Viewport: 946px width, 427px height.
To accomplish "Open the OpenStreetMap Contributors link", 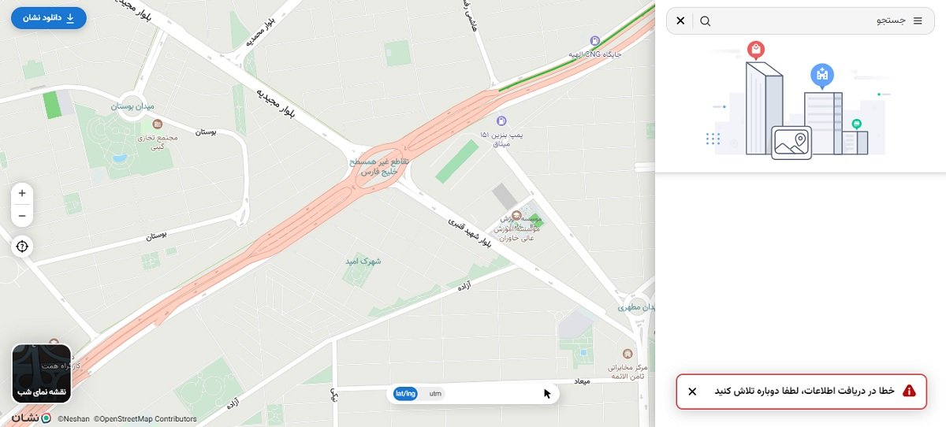I will tap(145, 419).
